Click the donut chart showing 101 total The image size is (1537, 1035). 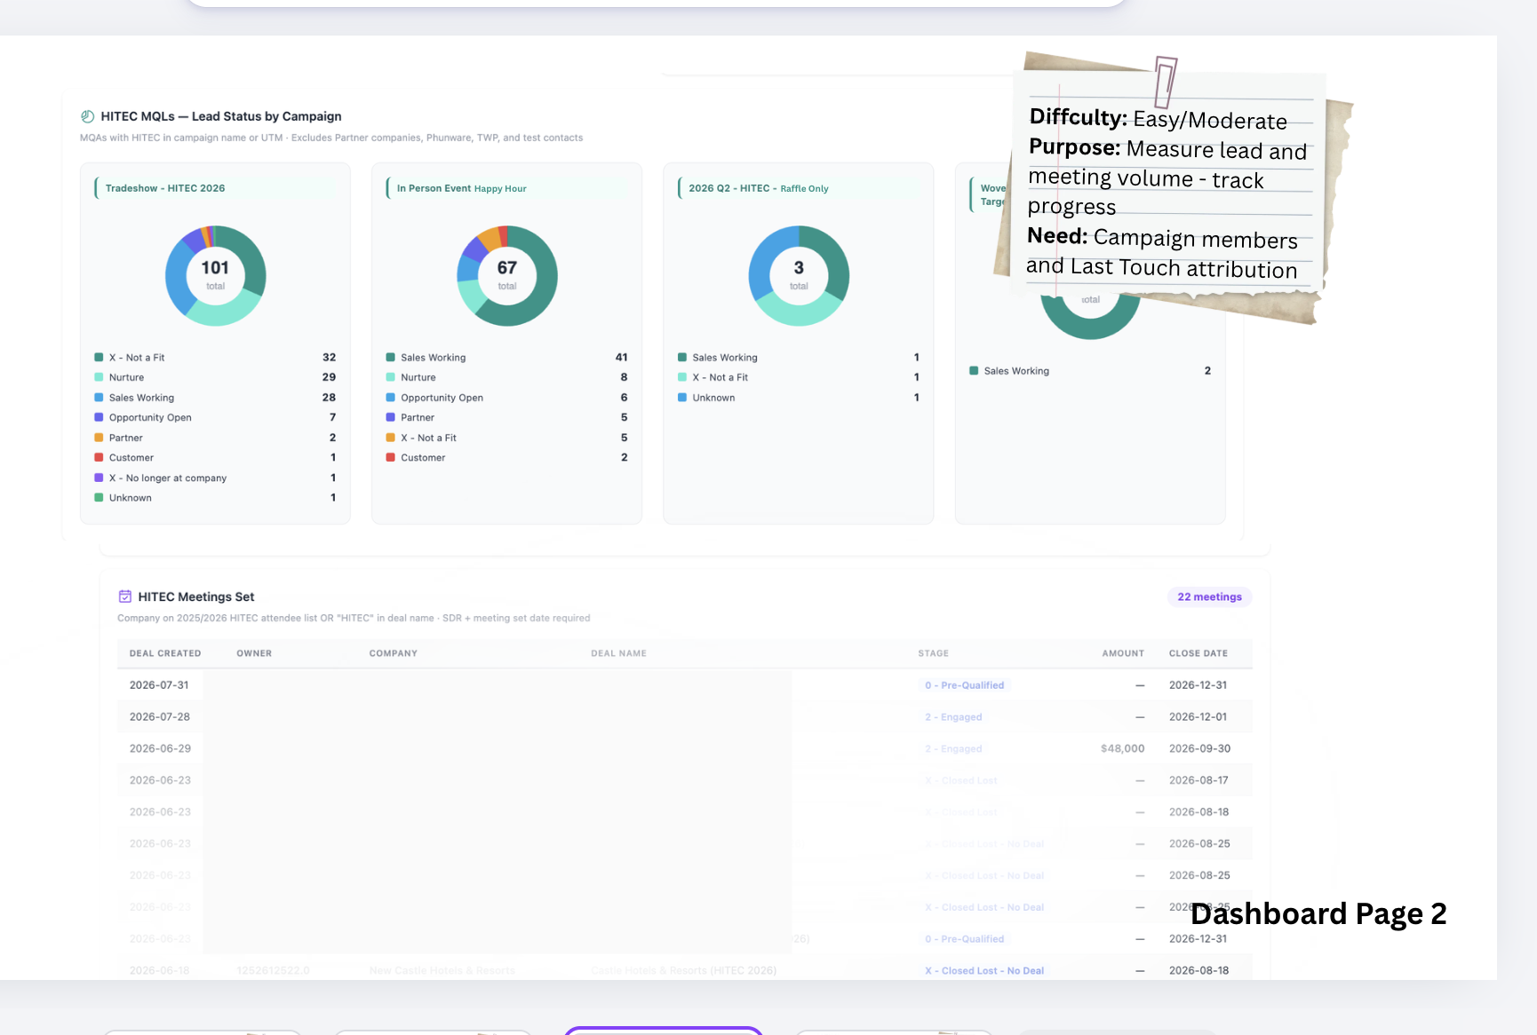tap(215, 276)
